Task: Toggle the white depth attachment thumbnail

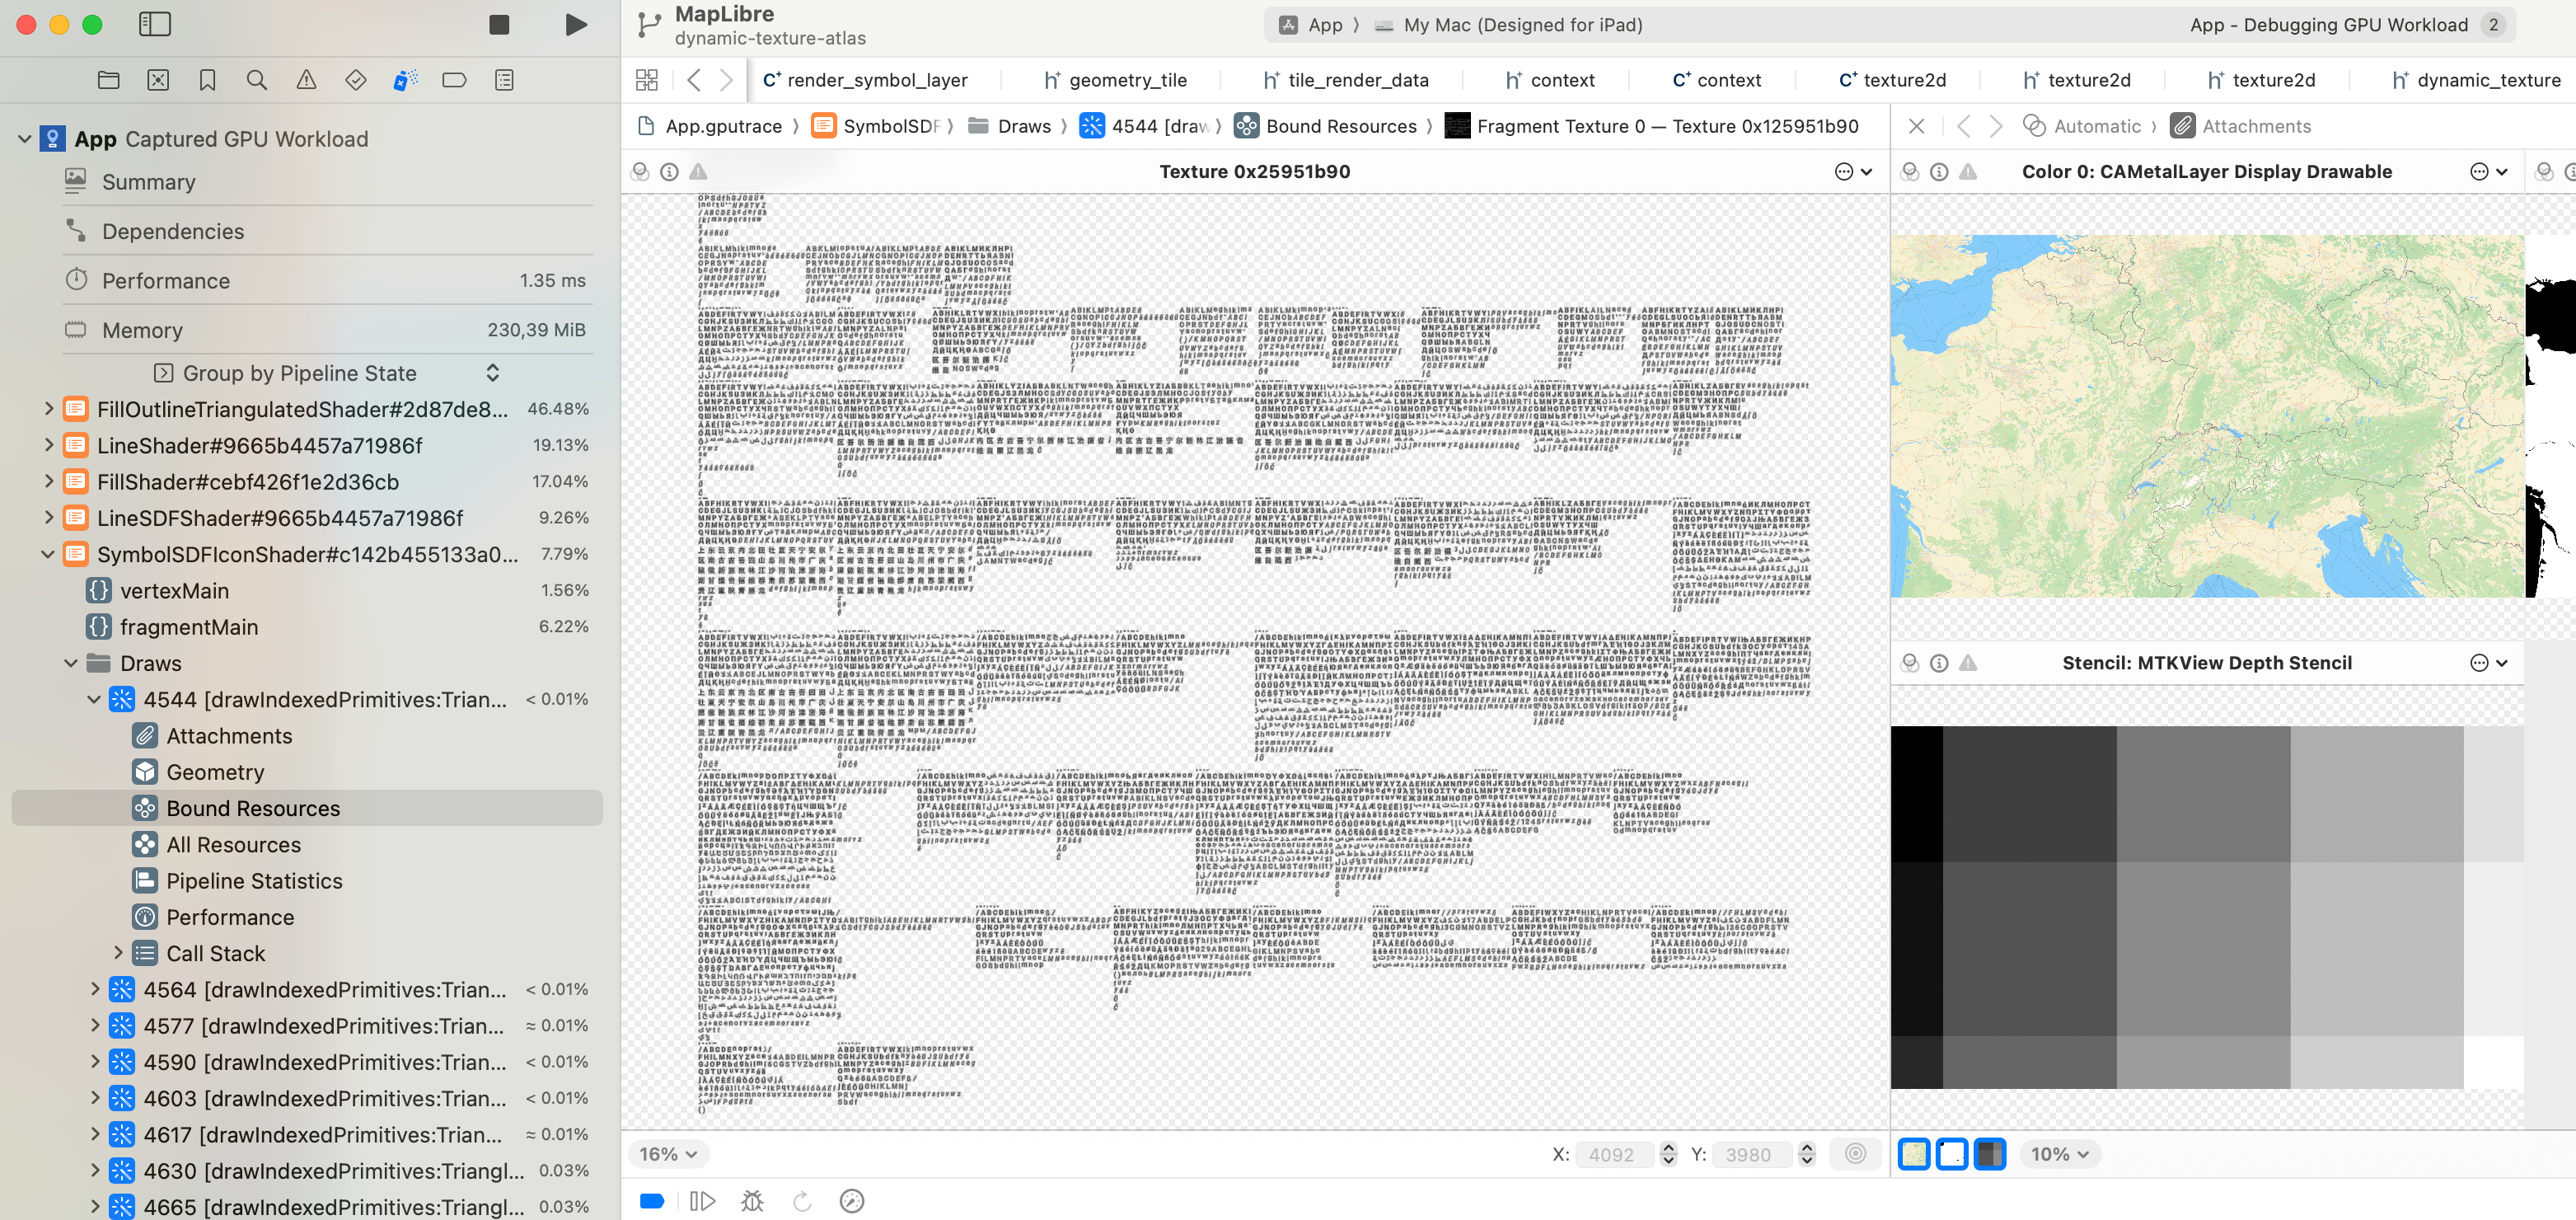Action: (x=1952, y=1153)
